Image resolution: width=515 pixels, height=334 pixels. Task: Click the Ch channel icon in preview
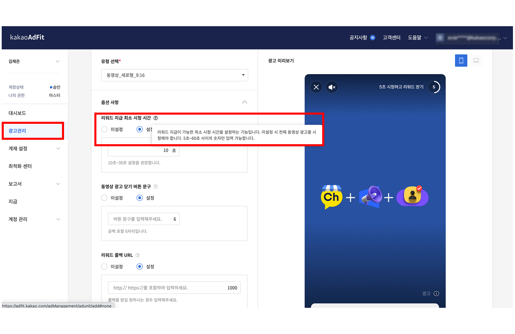pos(331,197)
